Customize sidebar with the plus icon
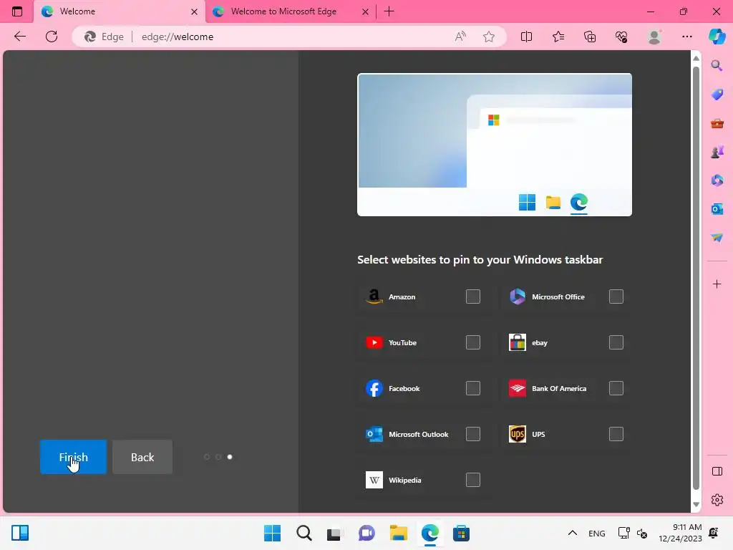733x550 pixels. coord(717,284)
